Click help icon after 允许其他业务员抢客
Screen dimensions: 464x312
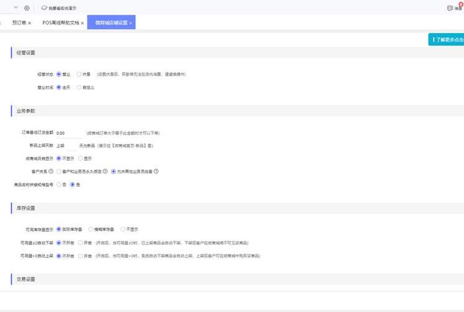pyautogui.click(x=156, y=171)
